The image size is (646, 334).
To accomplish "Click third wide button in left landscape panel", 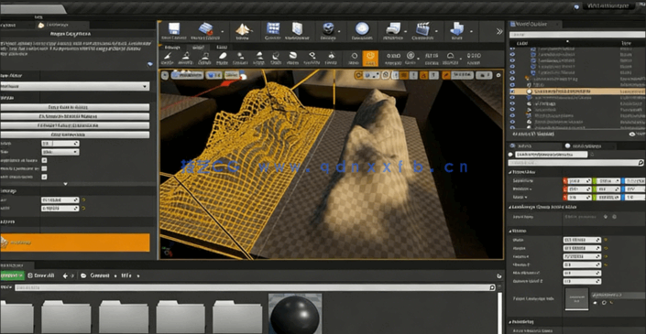I will 74,125.
